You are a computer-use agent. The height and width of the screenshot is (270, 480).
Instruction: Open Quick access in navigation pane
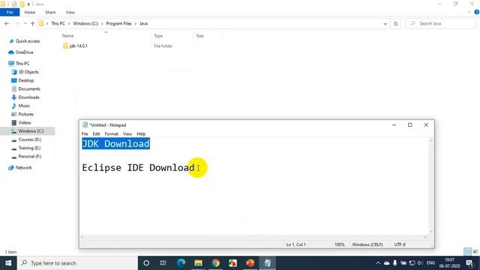click(25, 41)
